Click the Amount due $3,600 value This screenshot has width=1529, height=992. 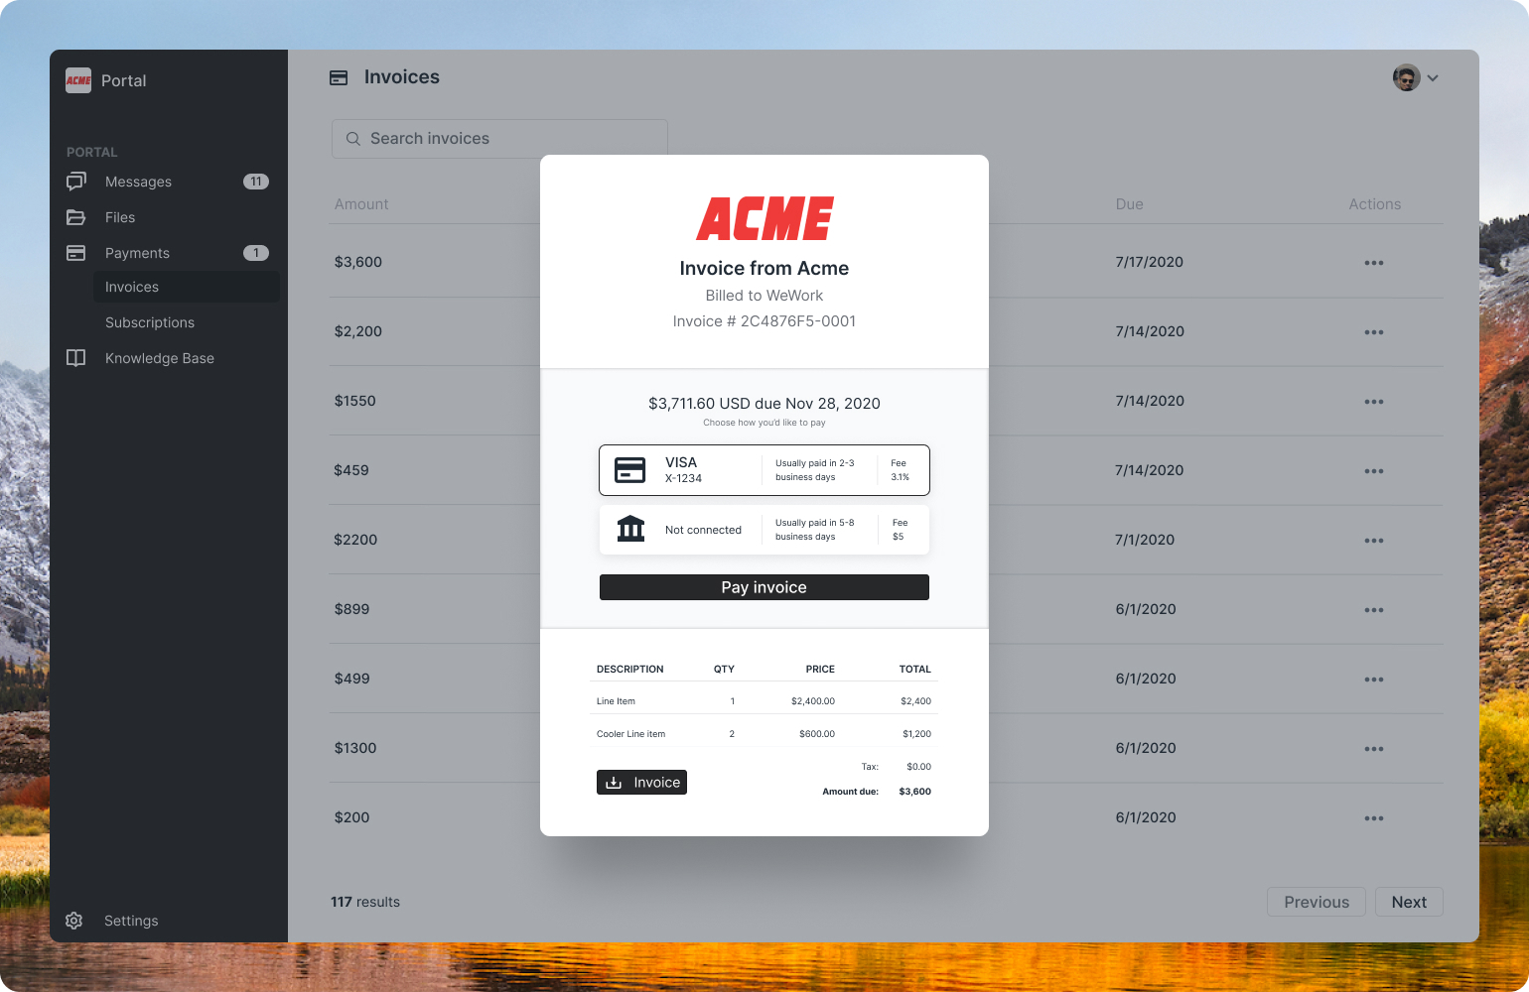pyautogui.click(x=915, y=792)
